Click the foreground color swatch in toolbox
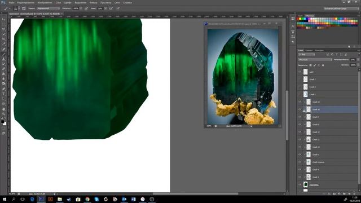Screen dimensions: 361x203 click(2, 121)
